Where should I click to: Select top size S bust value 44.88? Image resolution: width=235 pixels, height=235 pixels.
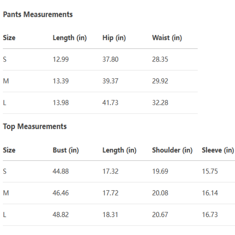[x=61, y=172]
